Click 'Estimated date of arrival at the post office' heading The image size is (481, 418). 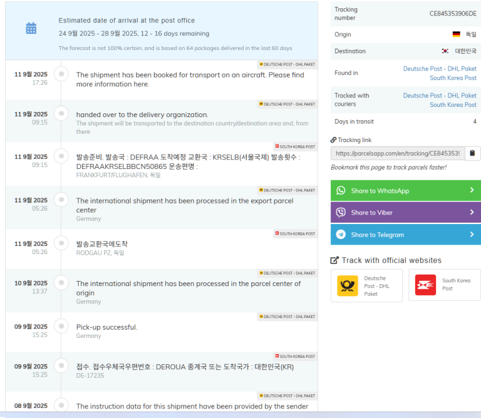pyautogui.click(x=127, y=20)
